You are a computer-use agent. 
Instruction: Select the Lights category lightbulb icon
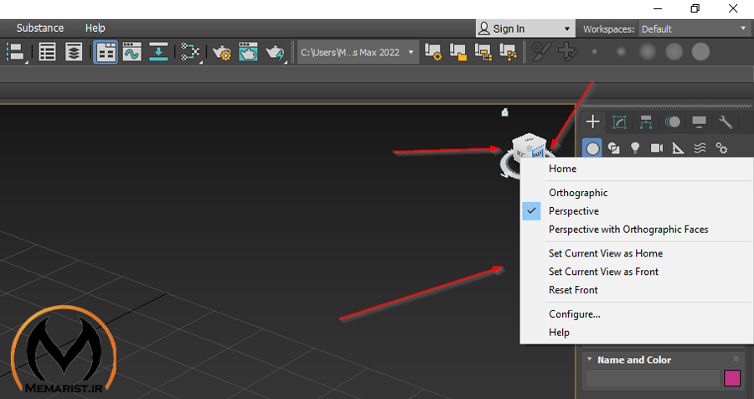click(635, 148)
